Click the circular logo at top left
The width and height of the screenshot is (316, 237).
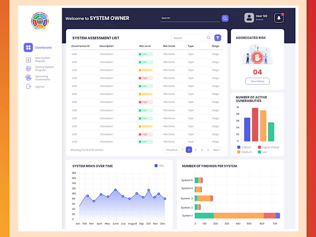pos(40,21)
